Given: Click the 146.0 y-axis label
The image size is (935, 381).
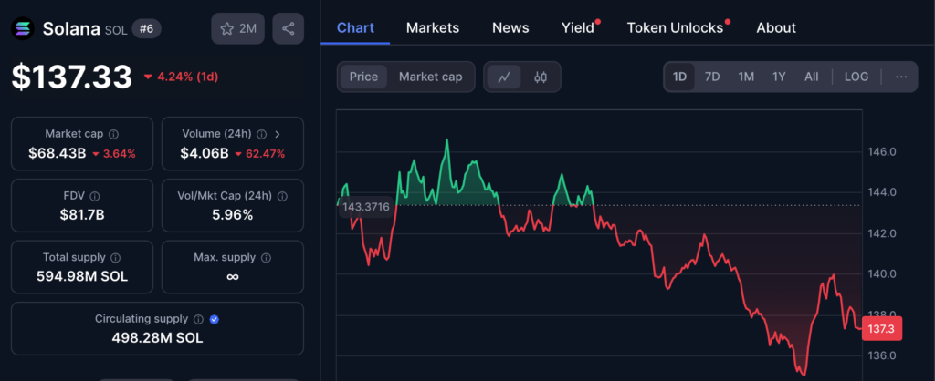Looking at the screenshot, I should point(882,152).
